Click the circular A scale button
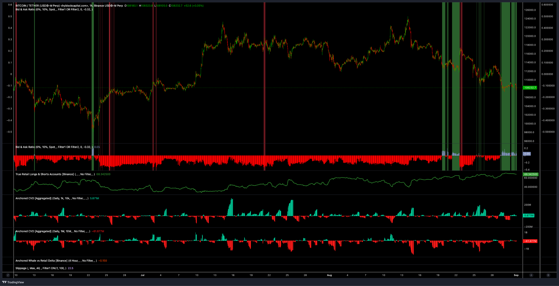Image resolution: width=559 pixels, height=286 pixels. pyautogui.click(x=531, y=275)
